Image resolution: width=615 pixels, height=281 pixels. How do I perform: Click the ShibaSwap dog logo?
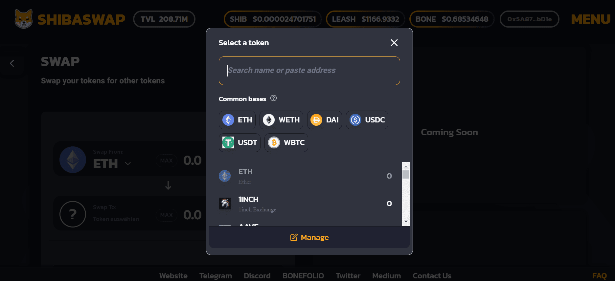[x=24, y=19]
